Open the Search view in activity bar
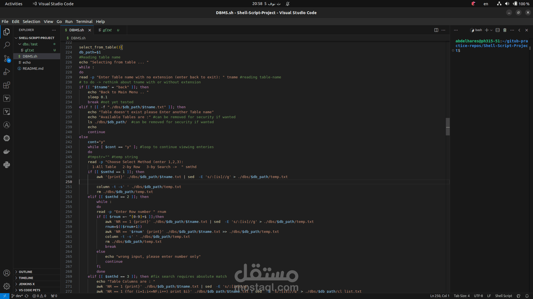This screenshot has width=533, height=299. [7, 45]
